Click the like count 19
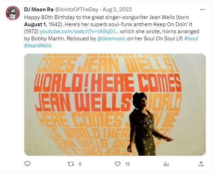The width and height of the screenshot is (213, 173). click(127, 164)
